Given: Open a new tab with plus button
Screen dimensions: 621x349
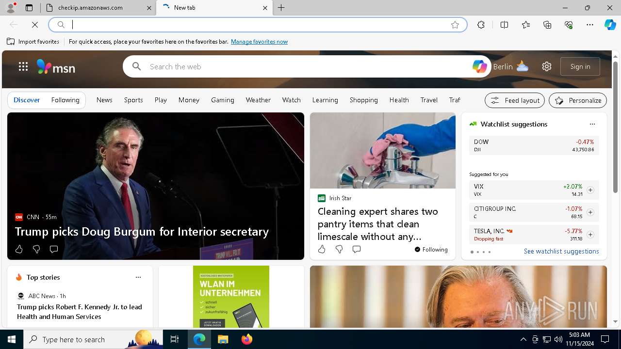Looking at the screenshot, I should click(x=281, y=8).
